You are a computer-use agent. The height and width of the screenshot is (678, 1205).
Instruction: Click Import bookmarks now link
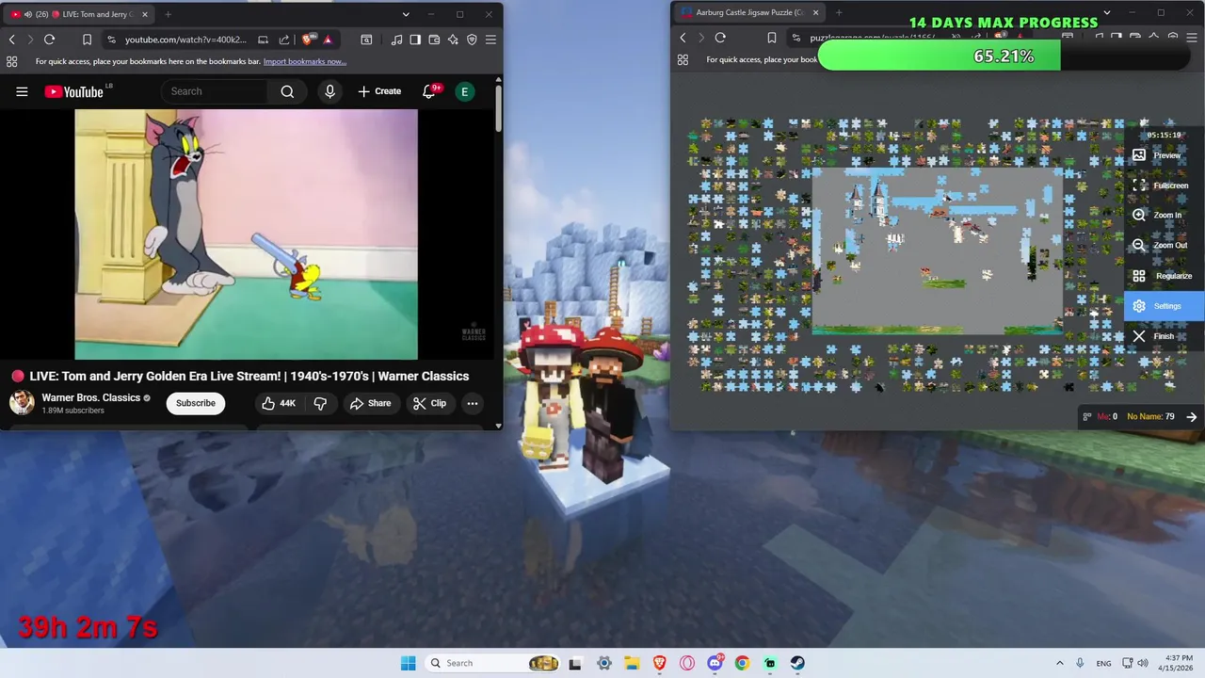(x=305, y=61)
